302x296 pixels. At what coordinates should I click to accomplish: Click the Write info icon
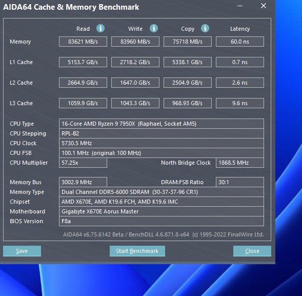click(154, 28)
